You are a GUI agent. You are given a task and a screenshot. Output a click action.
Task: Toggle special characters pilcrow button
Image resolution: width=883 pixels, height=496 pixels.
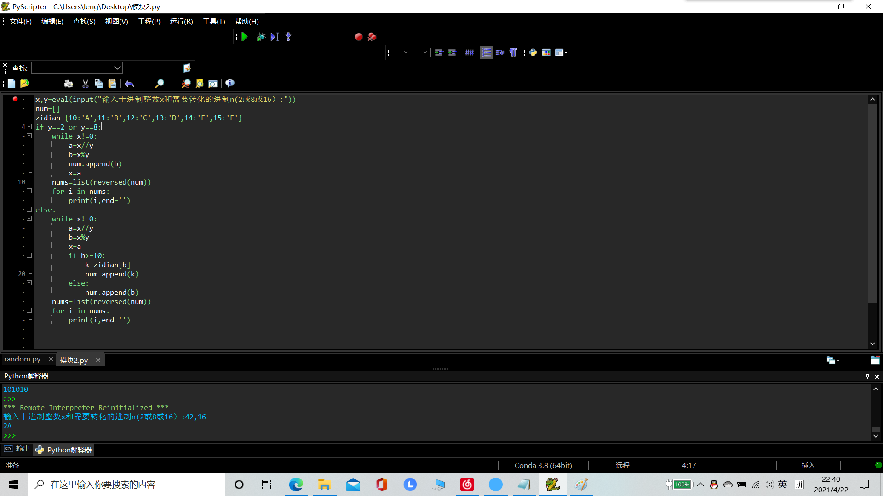(x=513, y=52)
